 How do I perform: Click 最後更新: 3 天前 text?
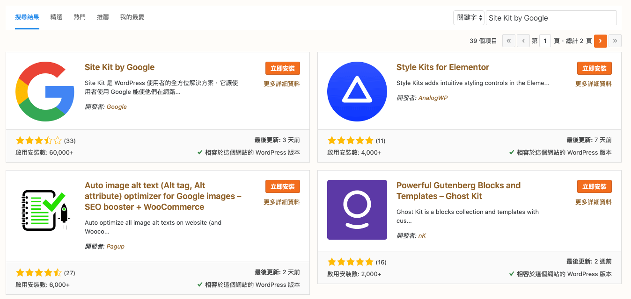pyautogui.click(x=277, y=140)
